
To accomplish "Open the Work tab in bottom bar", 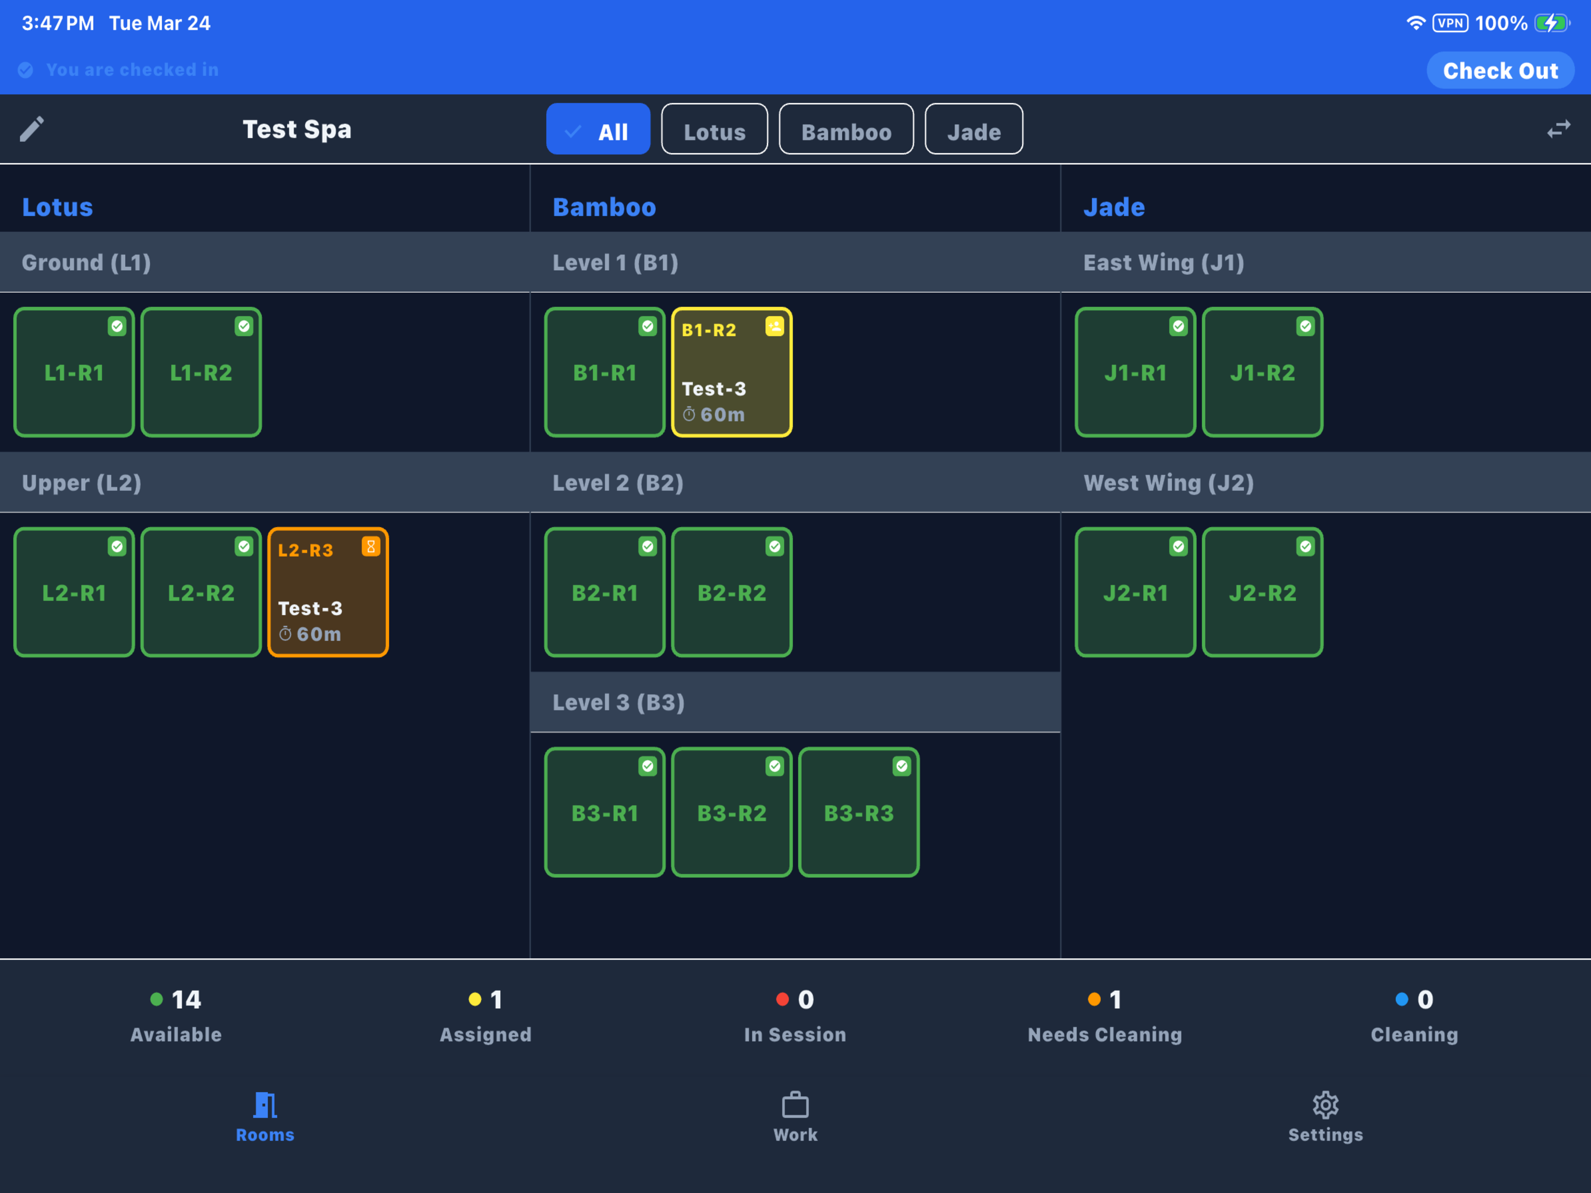I will (x=795, y=1117).
